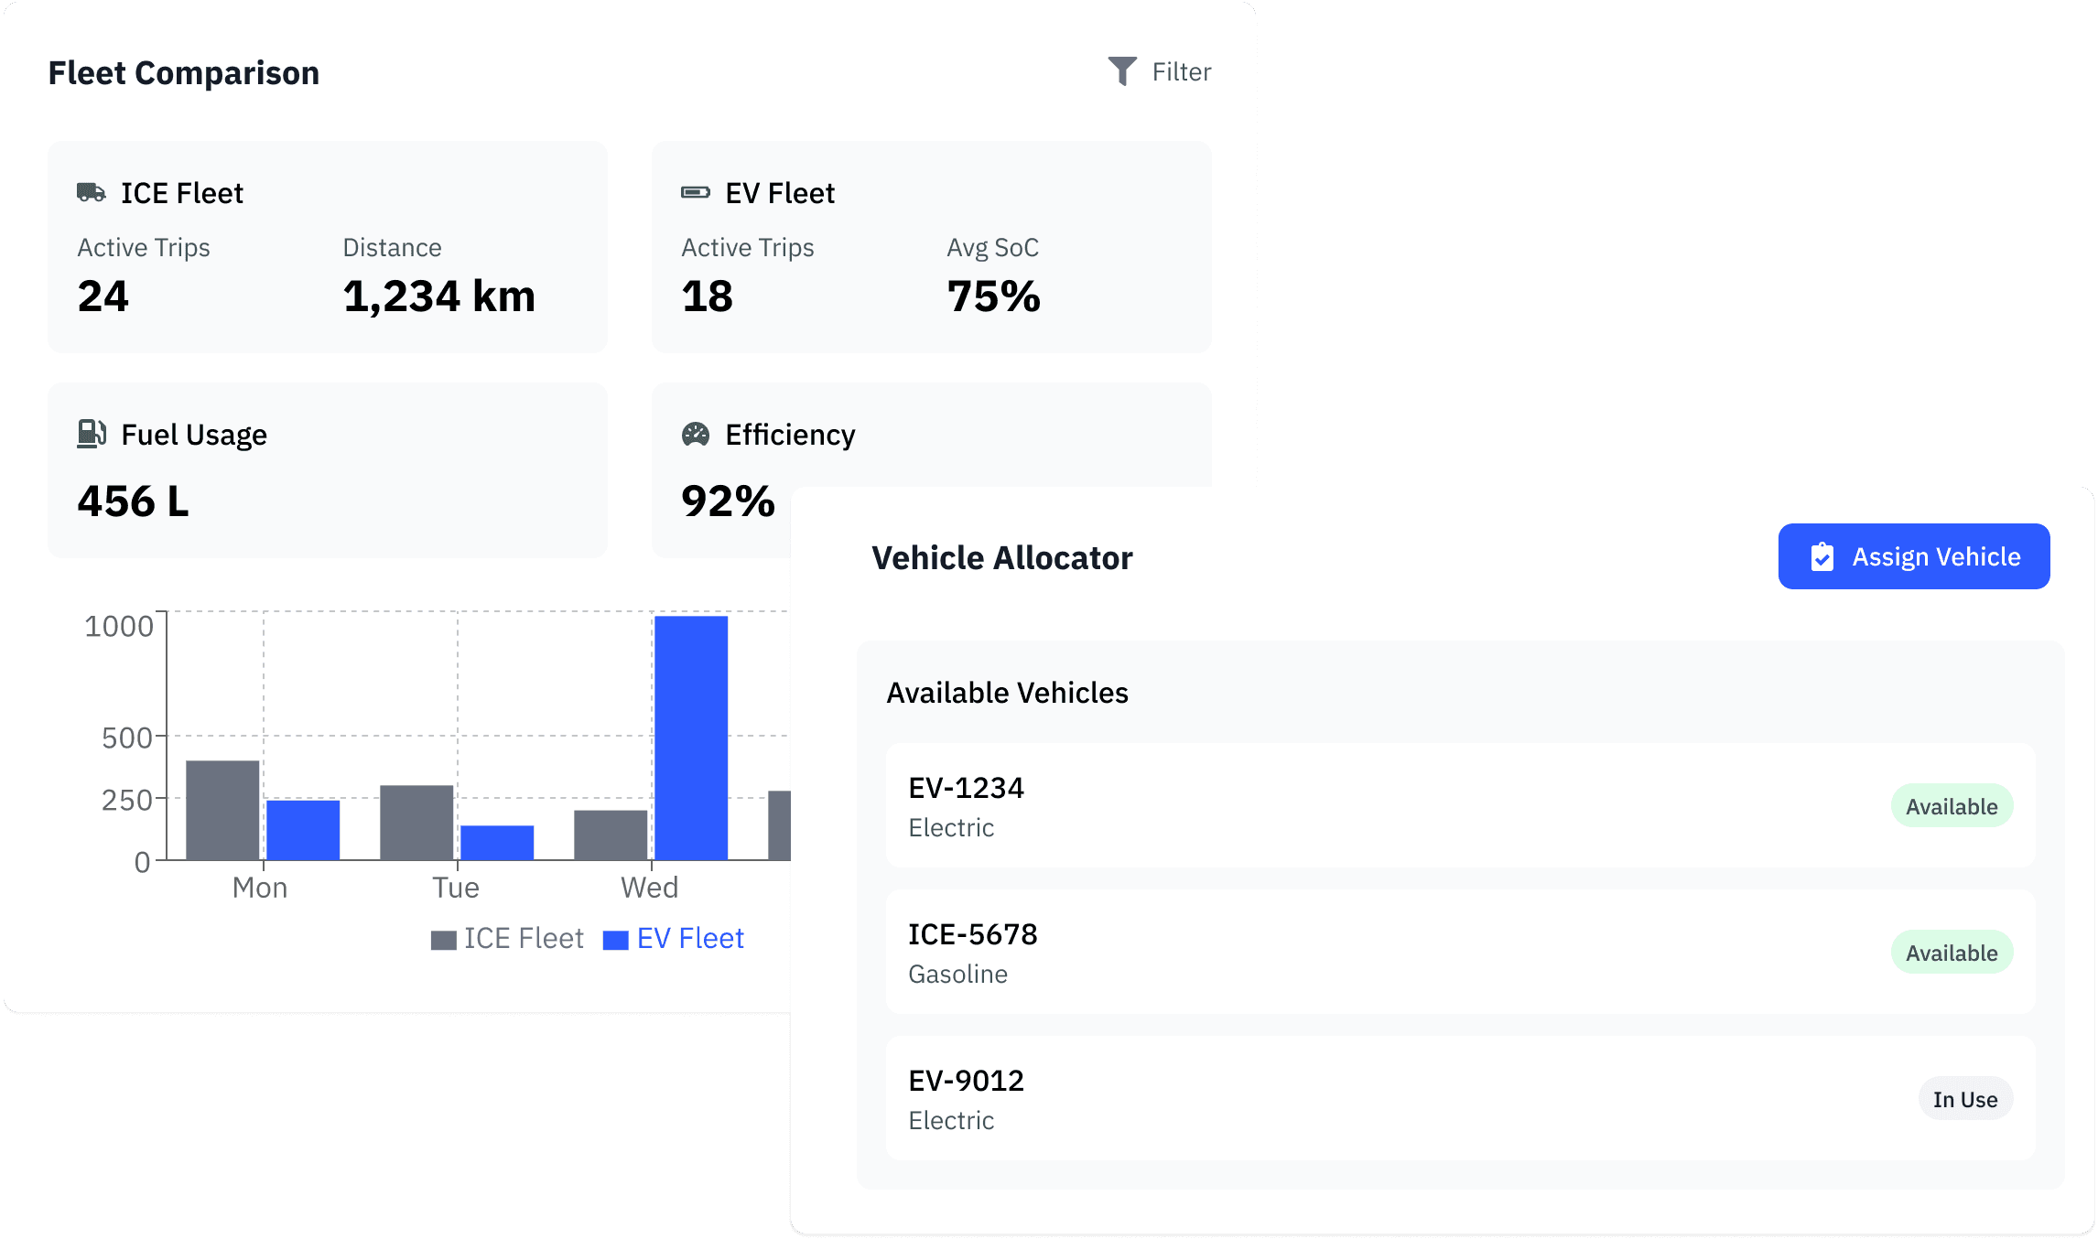2098x1239 pixels.
Task: Click the Avg SoC 75% value
Action: (994, 296)
